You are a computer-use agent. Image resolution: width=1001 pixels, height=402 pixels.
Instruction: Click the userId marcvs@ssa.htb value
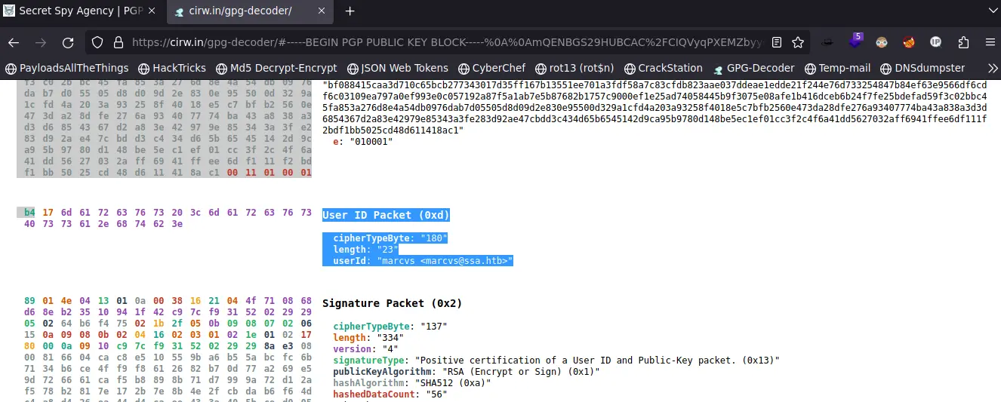click(445, 260)
